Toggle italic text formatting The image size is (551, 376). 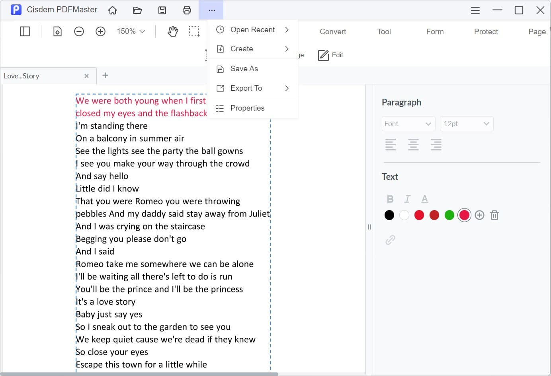[x=407, y=199]
